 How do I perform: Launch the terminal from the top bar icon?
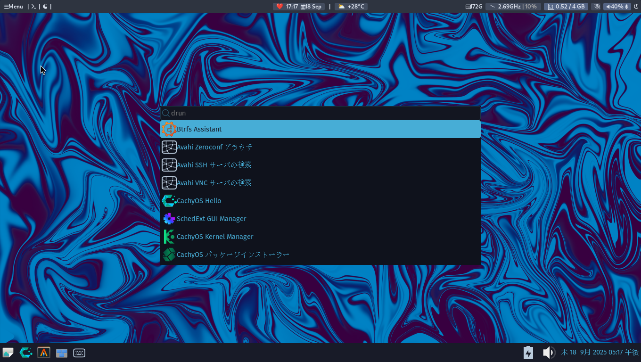[x=33, y=7]
